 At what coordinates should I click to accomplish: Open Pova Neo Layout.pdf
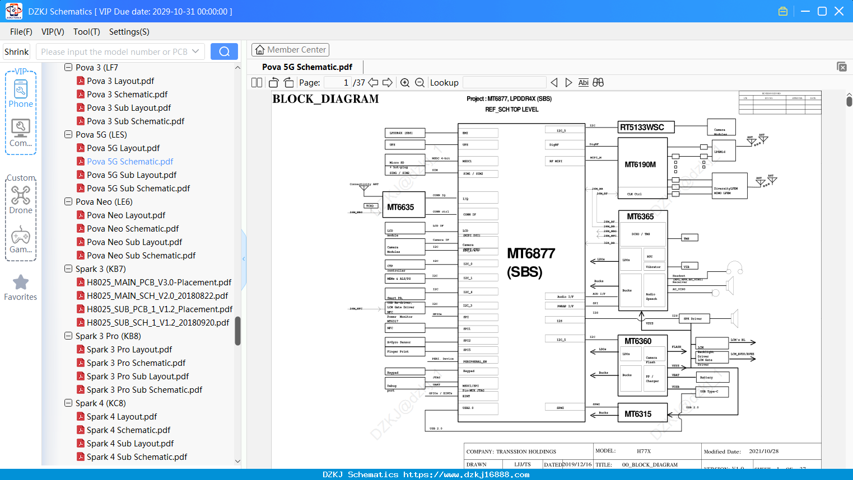[x=126, y=215]
